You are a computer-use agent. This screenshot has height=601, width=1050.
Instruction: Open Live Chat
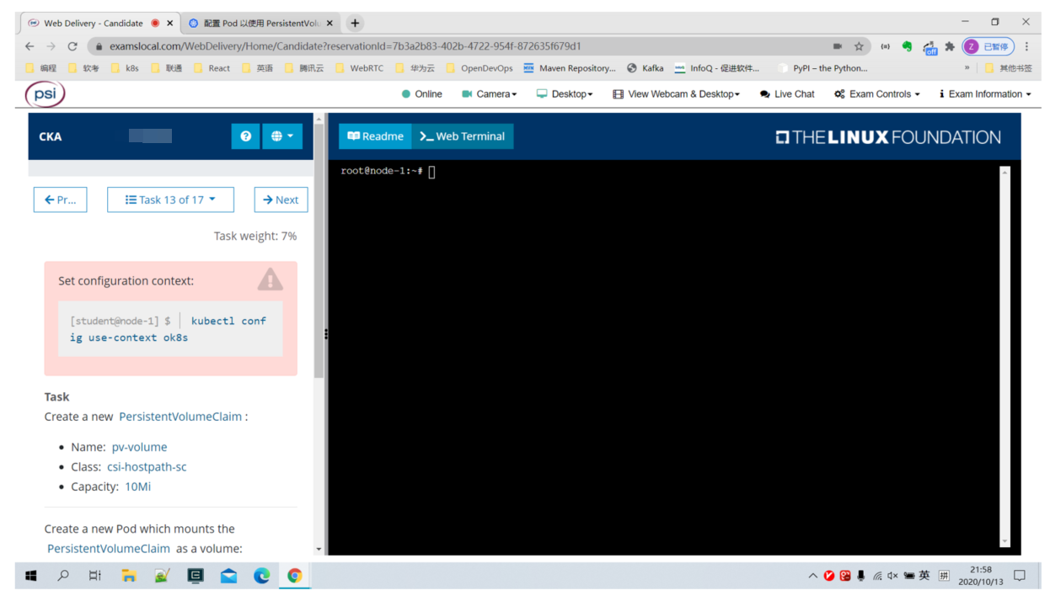(787, 94)
